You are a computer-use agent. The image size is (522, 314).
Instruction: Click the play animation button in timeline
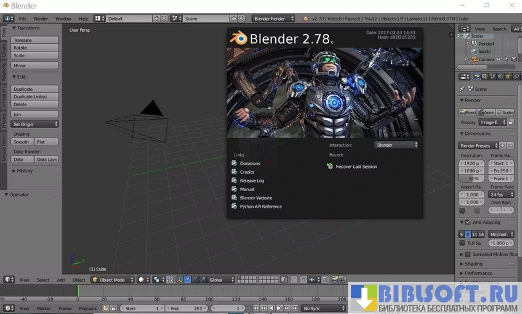point(279,309)
